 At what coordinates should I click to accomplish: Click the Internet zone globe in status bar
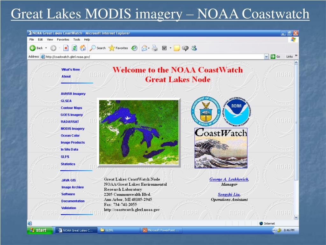(x=261, y=223)
